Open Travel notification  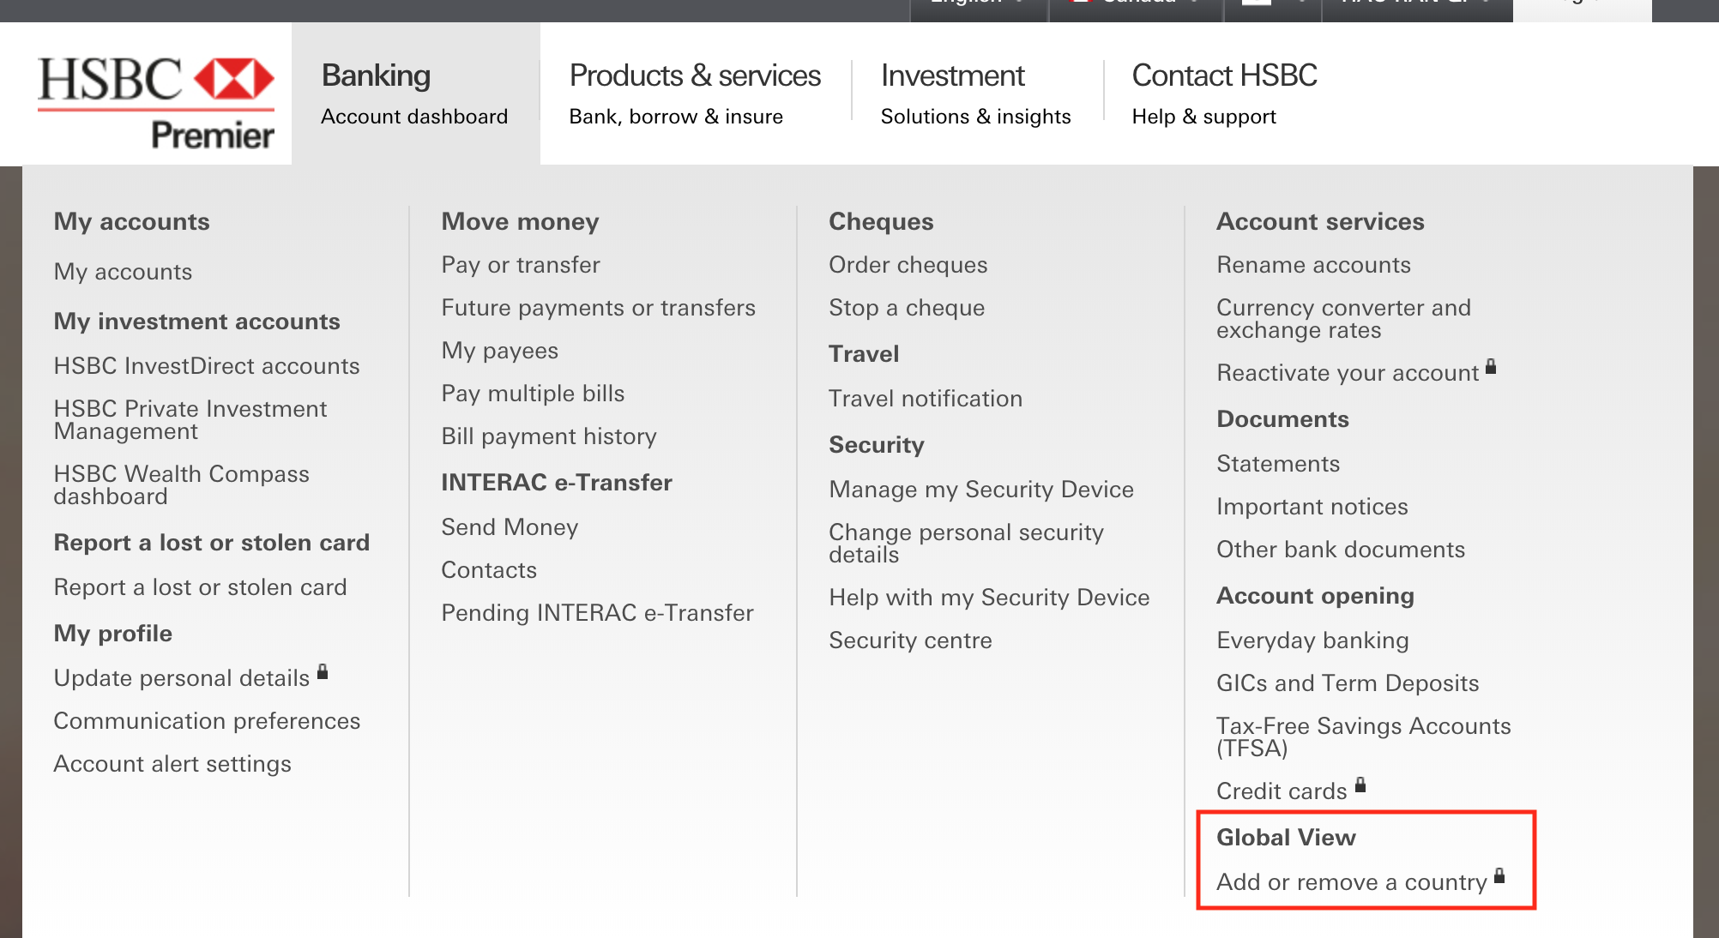925,398
